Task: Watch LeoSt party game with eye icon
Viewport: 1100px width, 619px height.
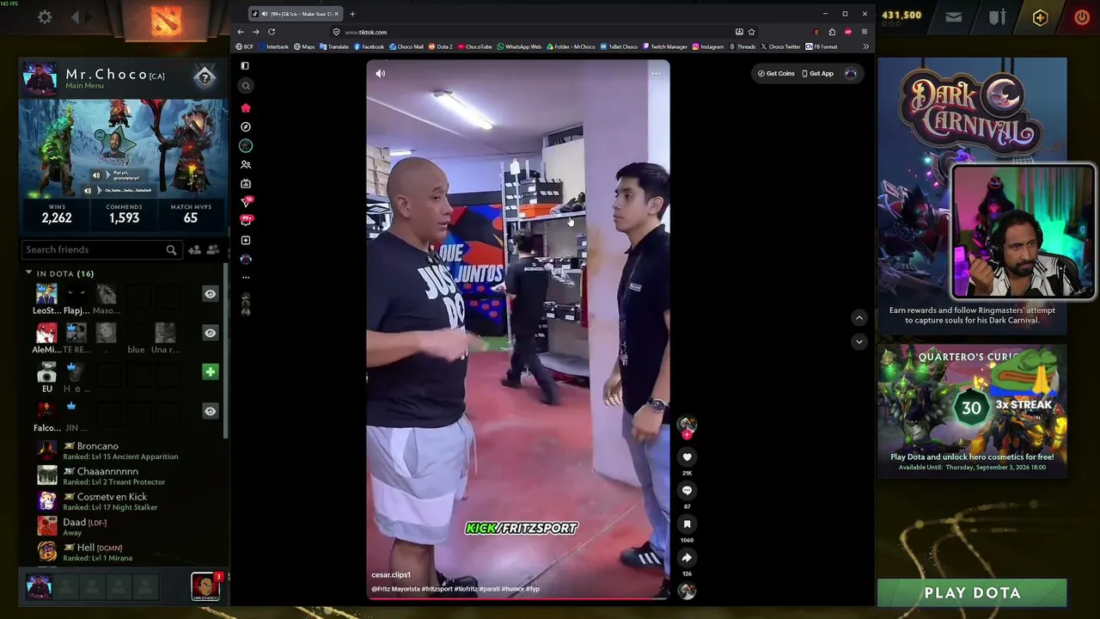Action: click(210, 294)
